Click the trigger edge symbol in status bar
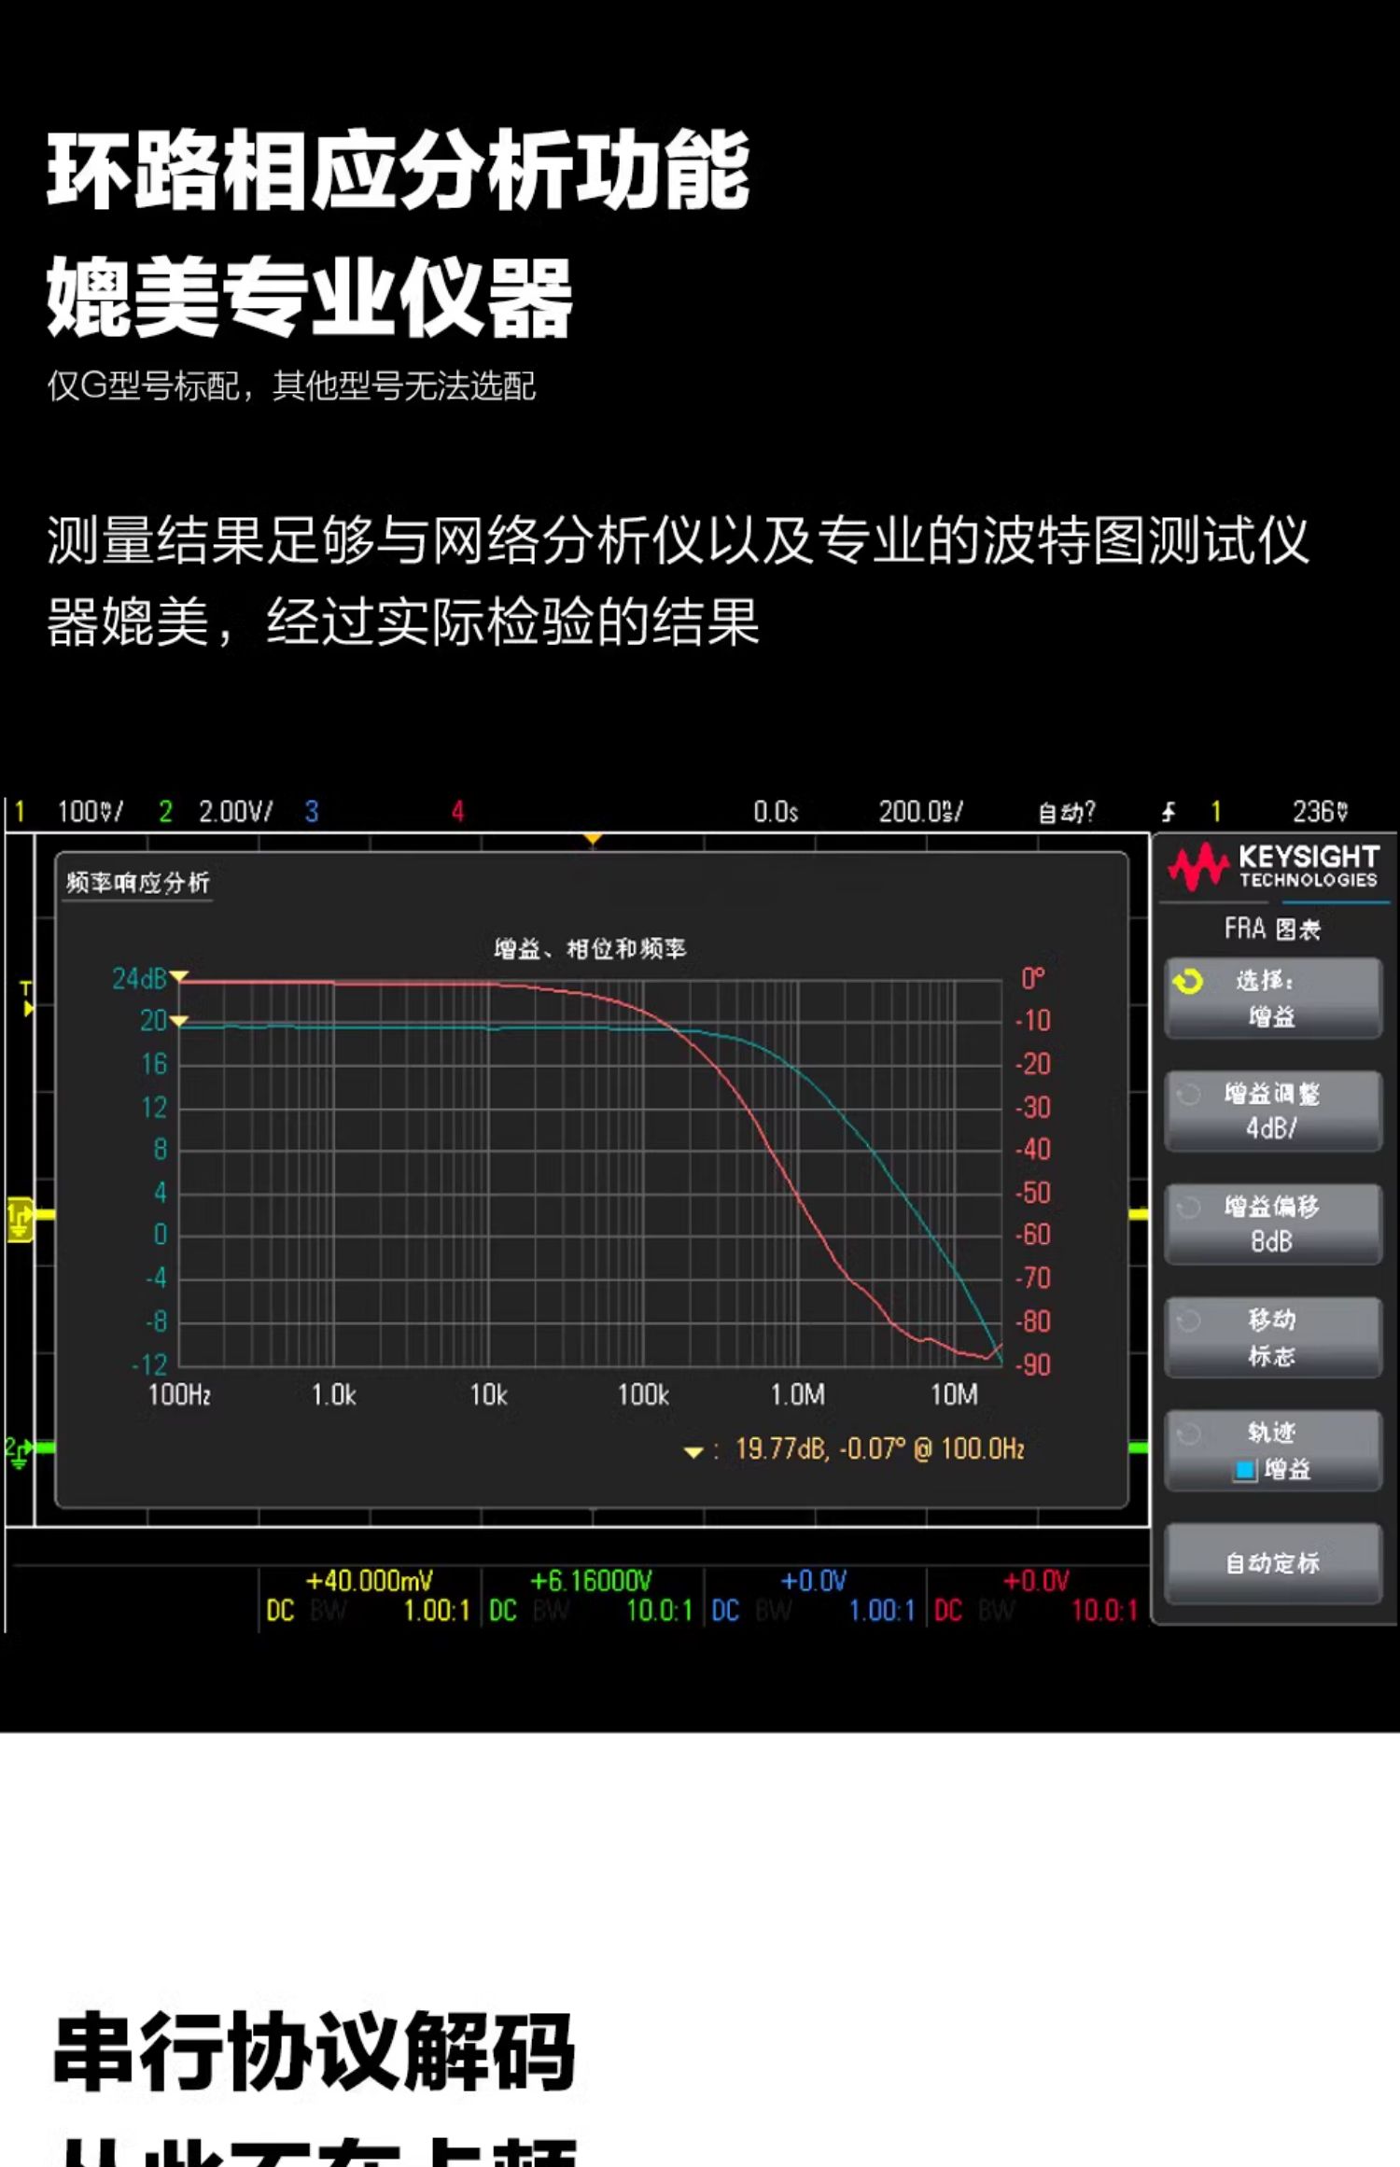Image resolution: width=1400 pixels, height=2167 pixels. click(1169, 812)
